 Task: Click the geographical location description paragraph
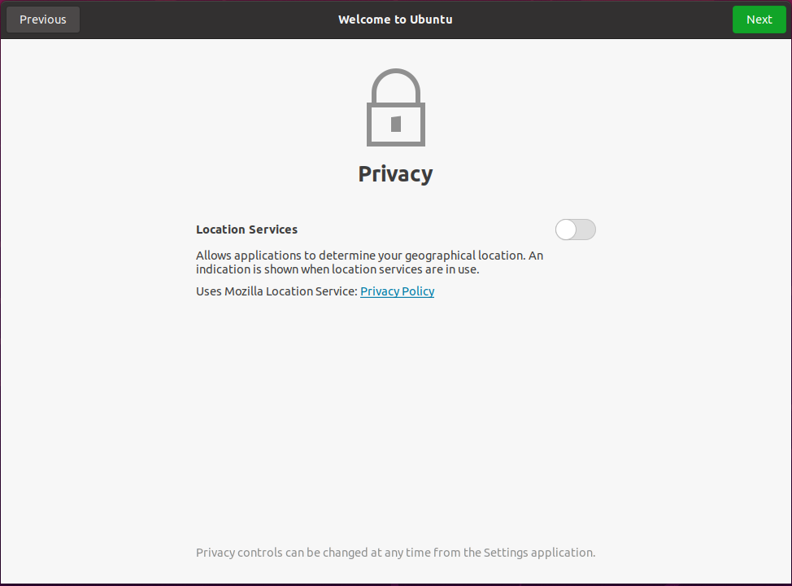[370, 262]
